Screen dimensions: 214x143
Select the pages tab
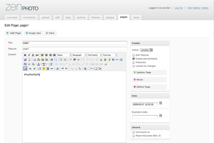coord(124,17)
